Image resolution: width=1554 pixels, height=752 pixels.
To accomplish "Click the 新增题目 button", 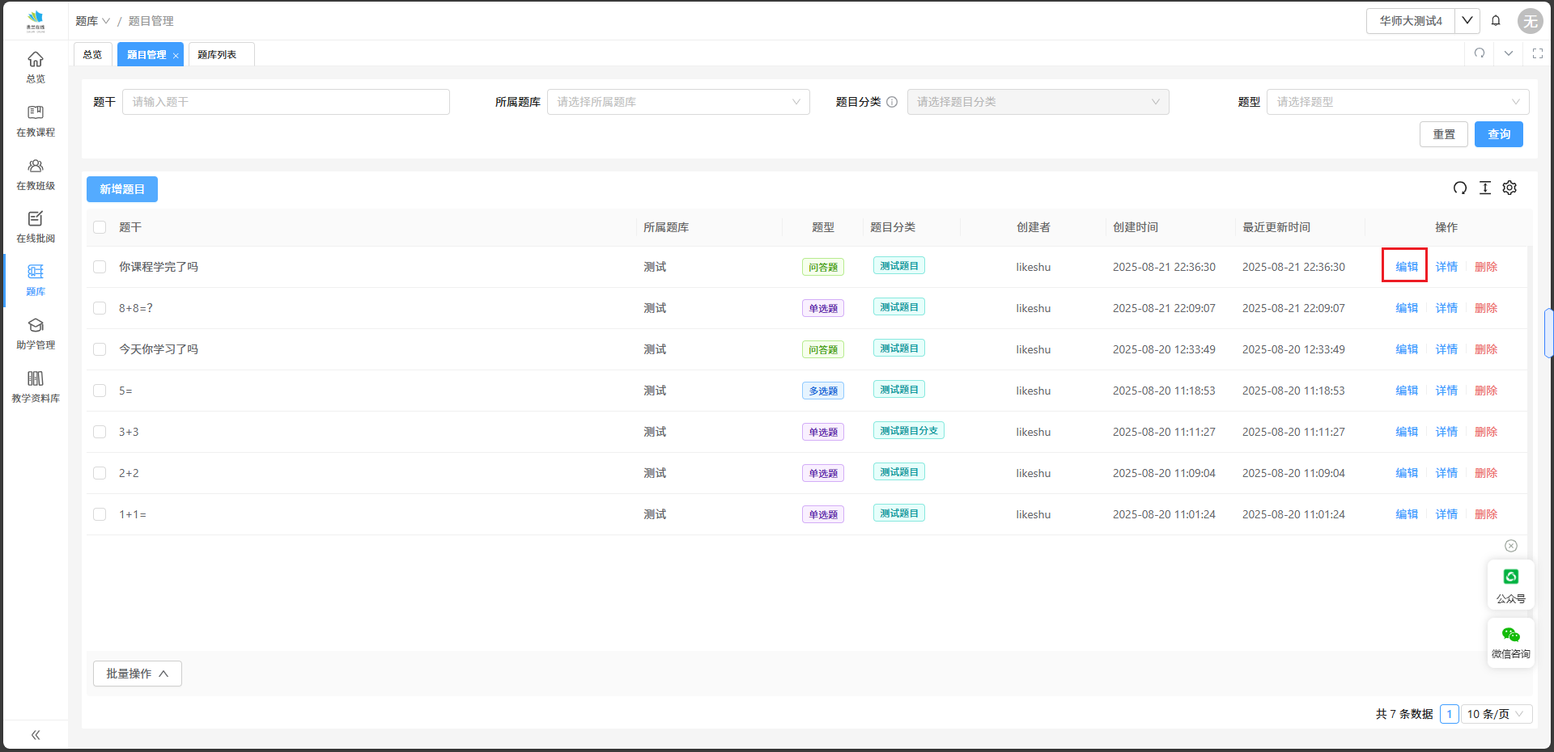I will [122, 189].
